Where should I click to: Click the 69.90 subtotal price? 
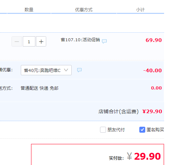click(x=154, y=40)
